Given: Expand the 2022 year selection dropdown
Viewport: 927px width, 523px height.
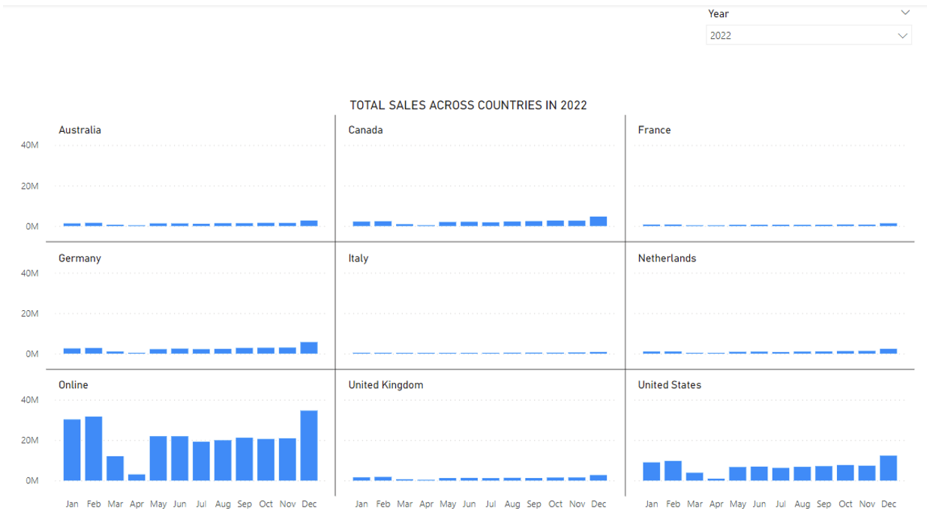Looking at the screenshot, I should click(903, 35).
